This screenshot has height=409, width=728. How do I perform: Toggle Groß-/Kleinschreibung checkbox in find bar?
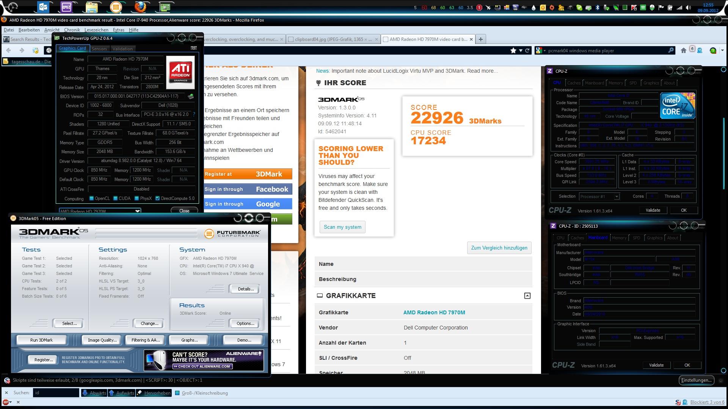177,393
